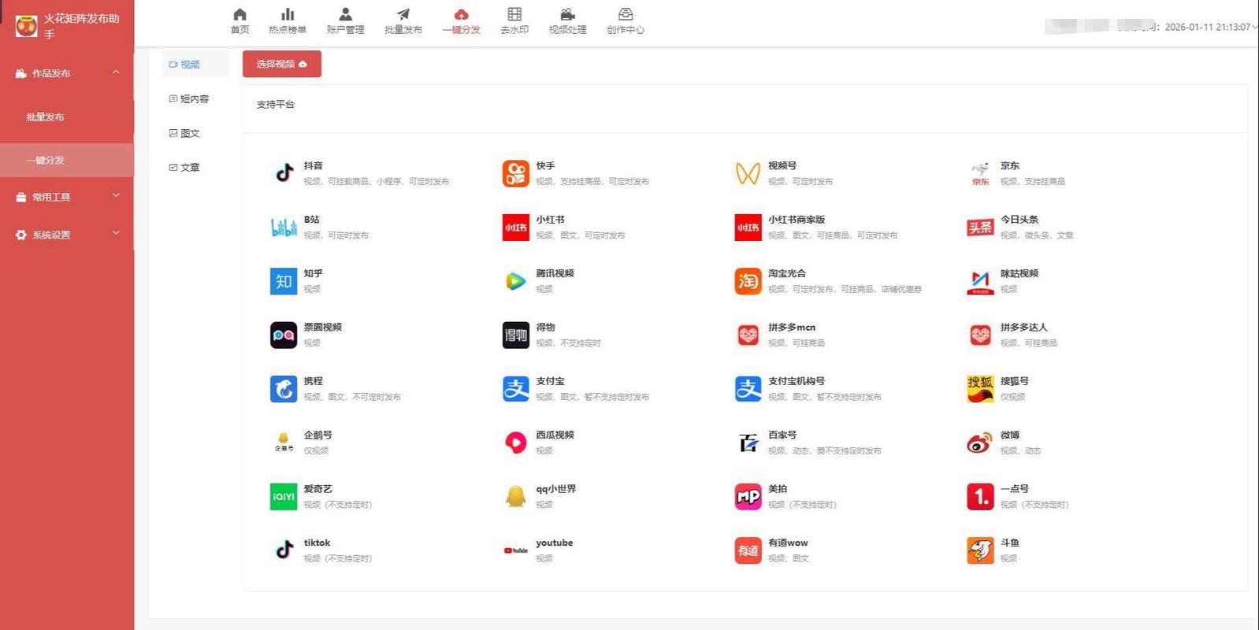Click the 小红书商家版 icon
This screenshot has width=1259, height=630.
(748, 228)
